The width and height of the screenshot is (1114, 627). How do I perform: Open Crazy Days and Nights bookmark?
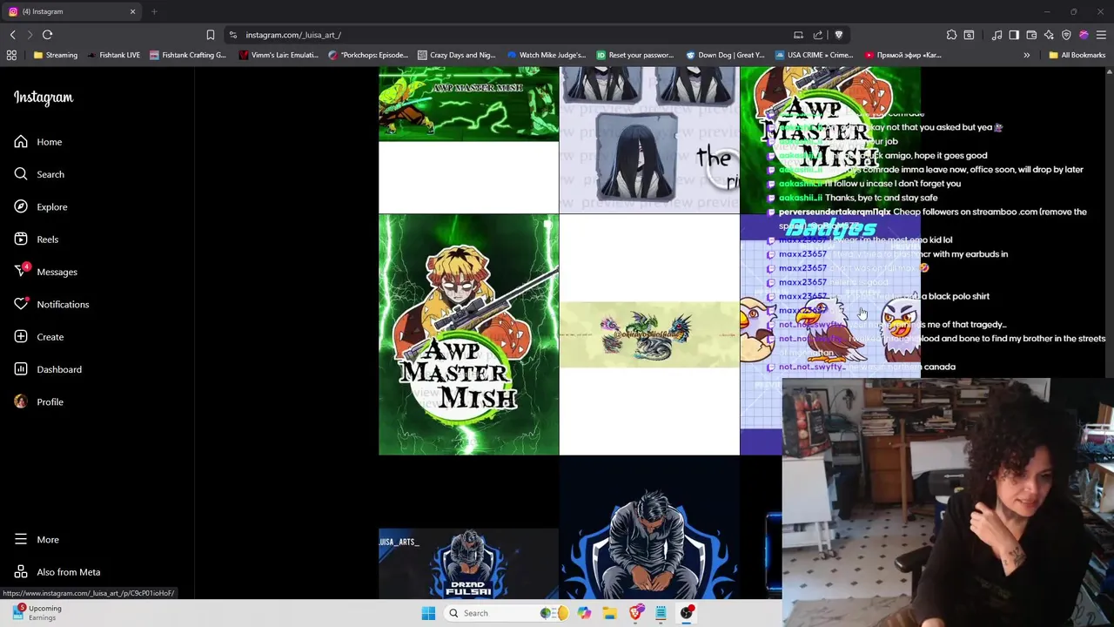[x=456, y=55]
